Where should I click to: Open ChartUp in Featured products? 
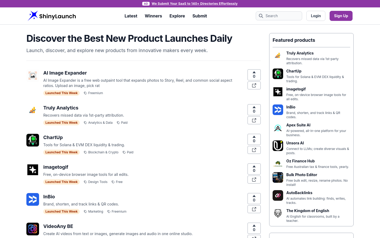[294, 71]
